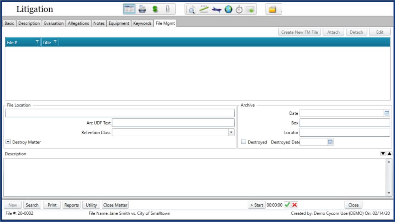Screen dimensions: 395x222
Task: Go to the Allegations tab
Action: pyautogui.click(x=78, y=23)
